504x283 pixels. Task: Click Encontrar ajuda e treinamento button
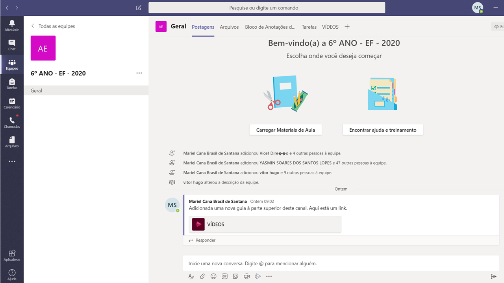pos(383,130)
